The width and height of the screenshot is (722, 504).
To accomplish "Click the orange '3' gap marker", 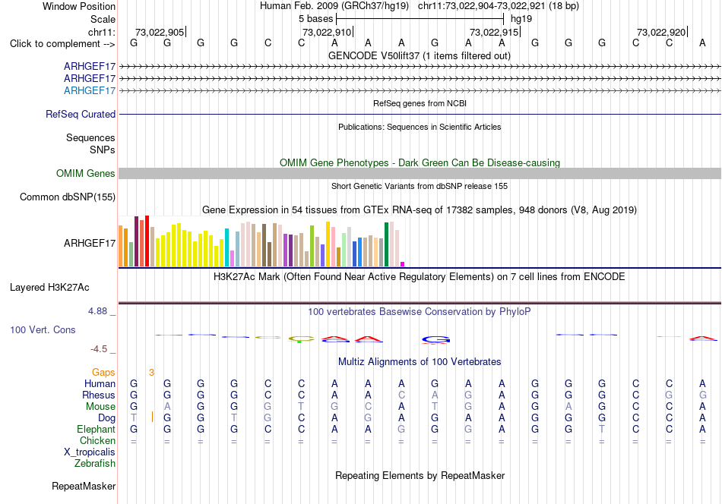I will coord(151,373).
